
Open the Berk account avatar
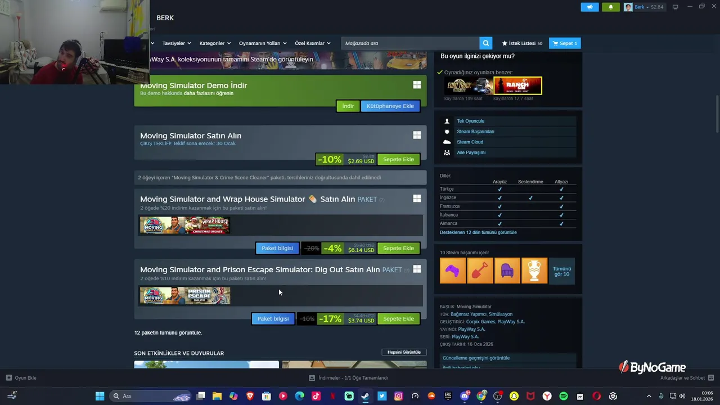tap(628, 7)
